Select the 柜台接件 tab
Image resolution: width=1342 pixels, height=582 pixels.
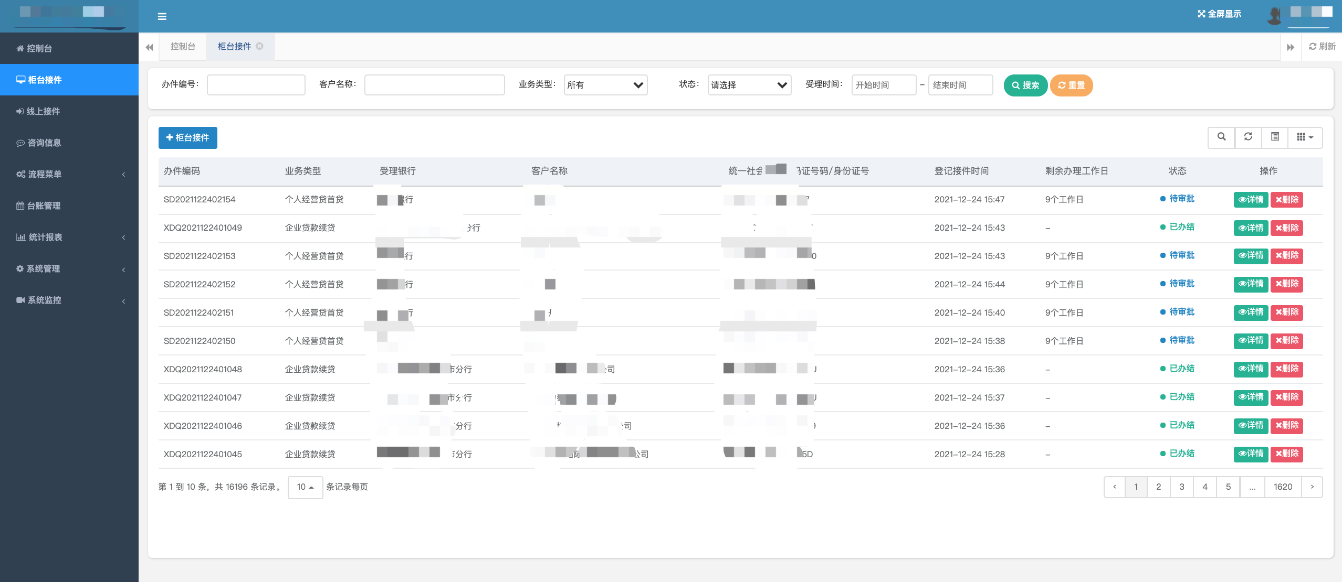tap(234, 47)
